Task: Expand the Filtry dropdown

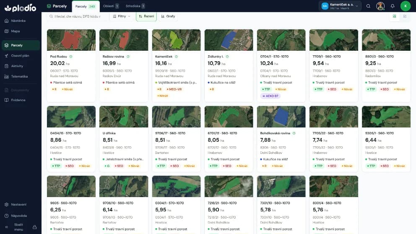Action: point(122,16)
